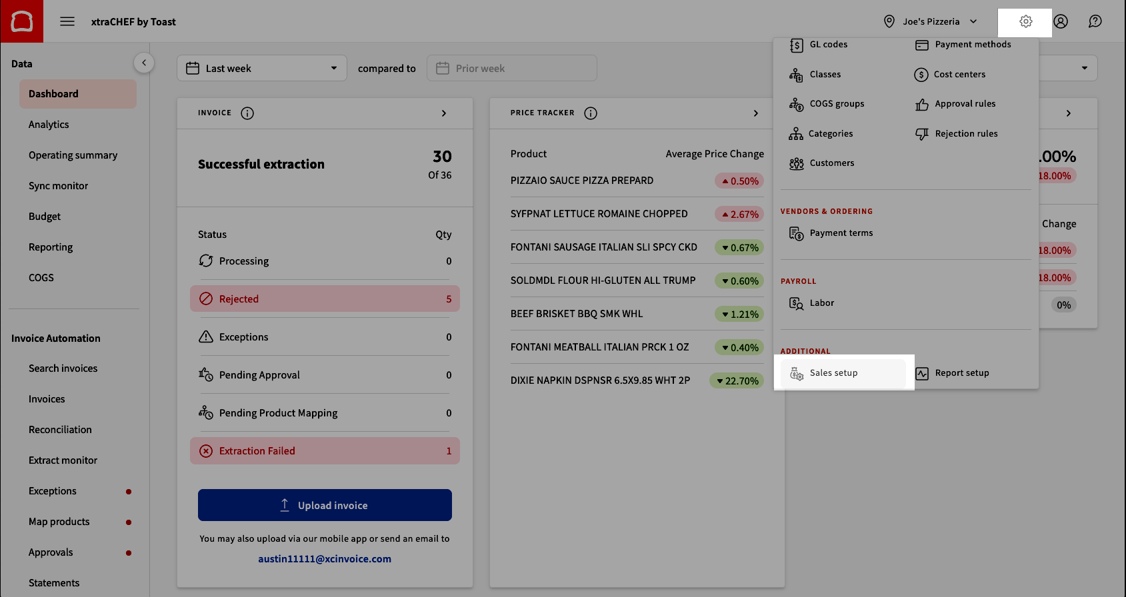
Task: Expand the Joe's Pizzeria location selector
Action: pos(930,22)
